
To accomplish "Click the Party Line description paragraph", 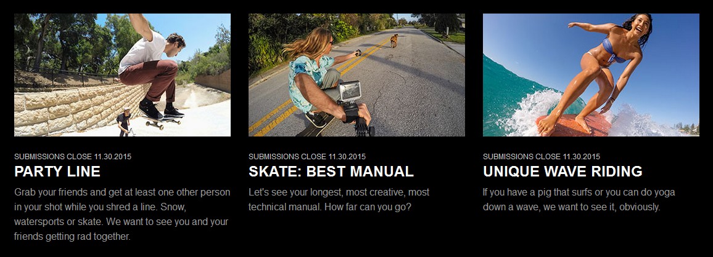I will pos(122,215).
